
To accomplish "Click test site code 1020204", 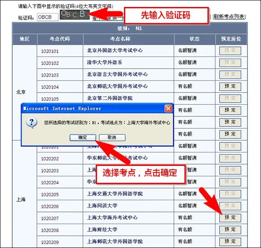I will [x=50, y=183].
